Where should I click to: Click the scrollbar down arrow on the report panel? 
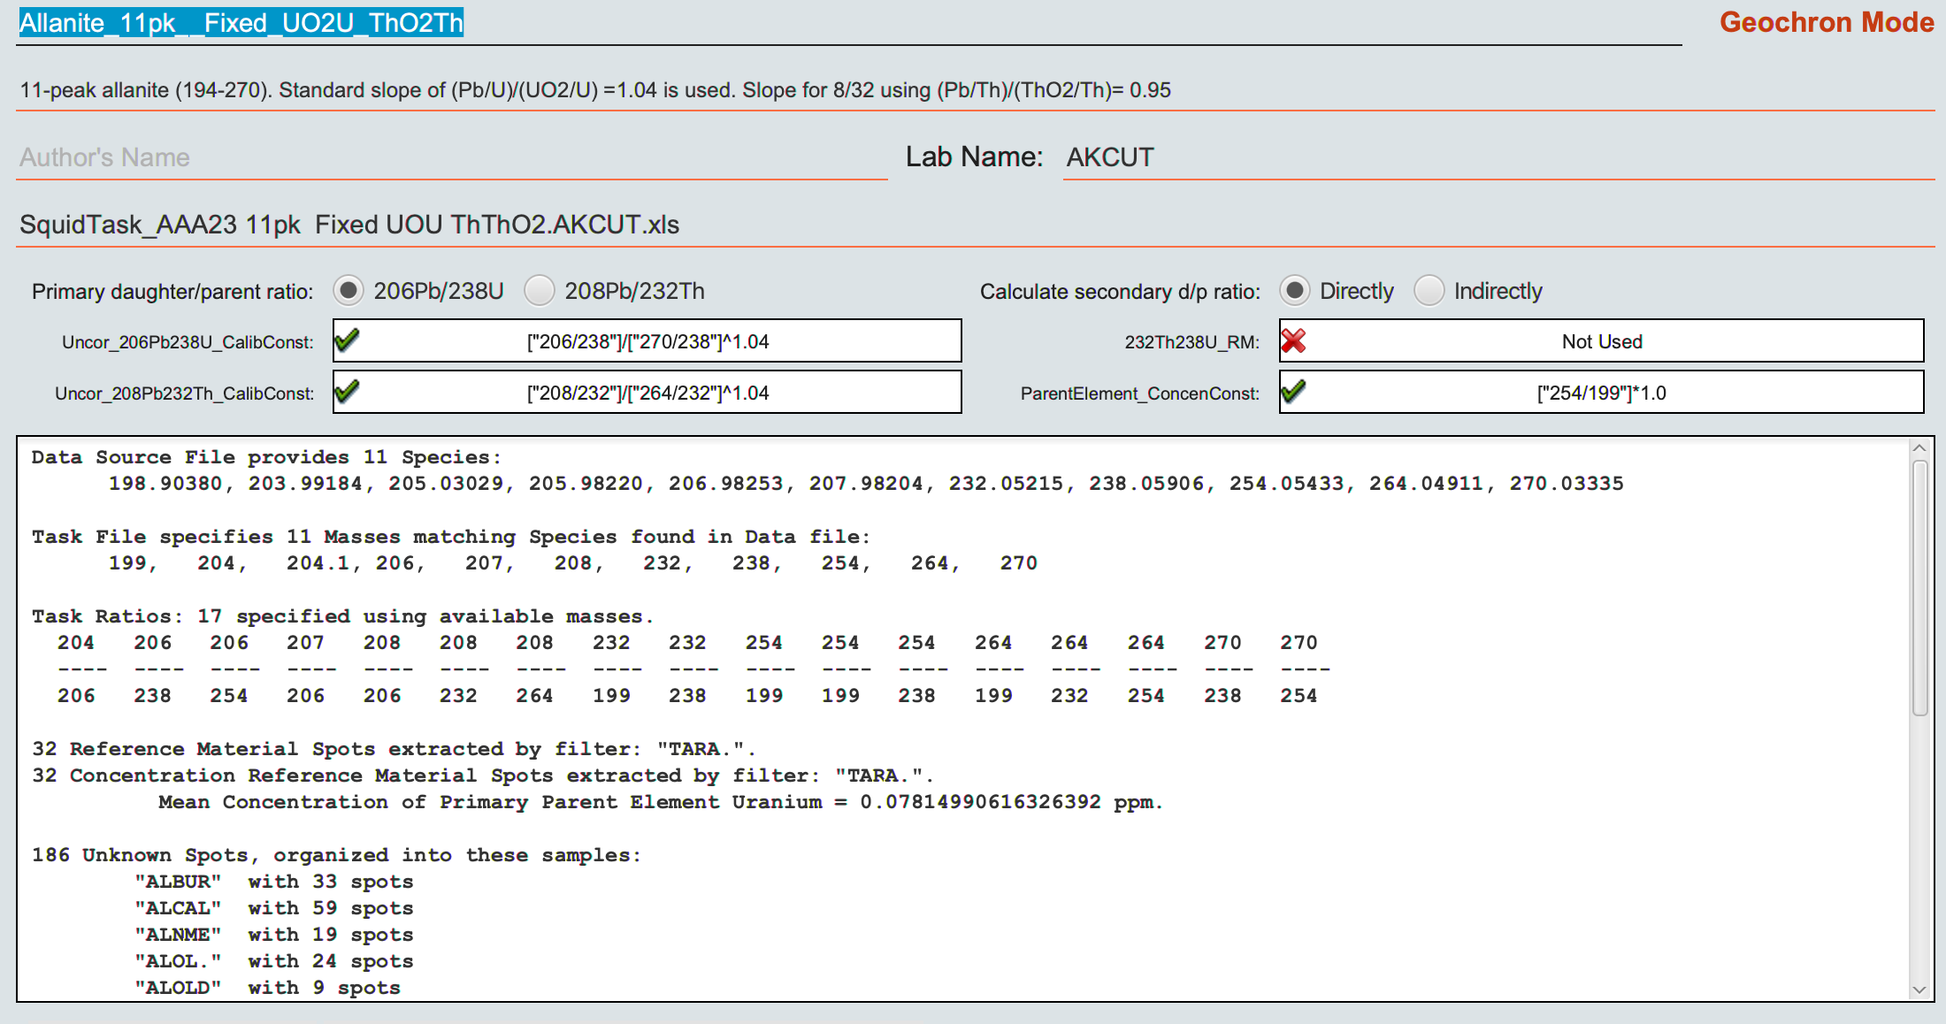(1920, 990)
